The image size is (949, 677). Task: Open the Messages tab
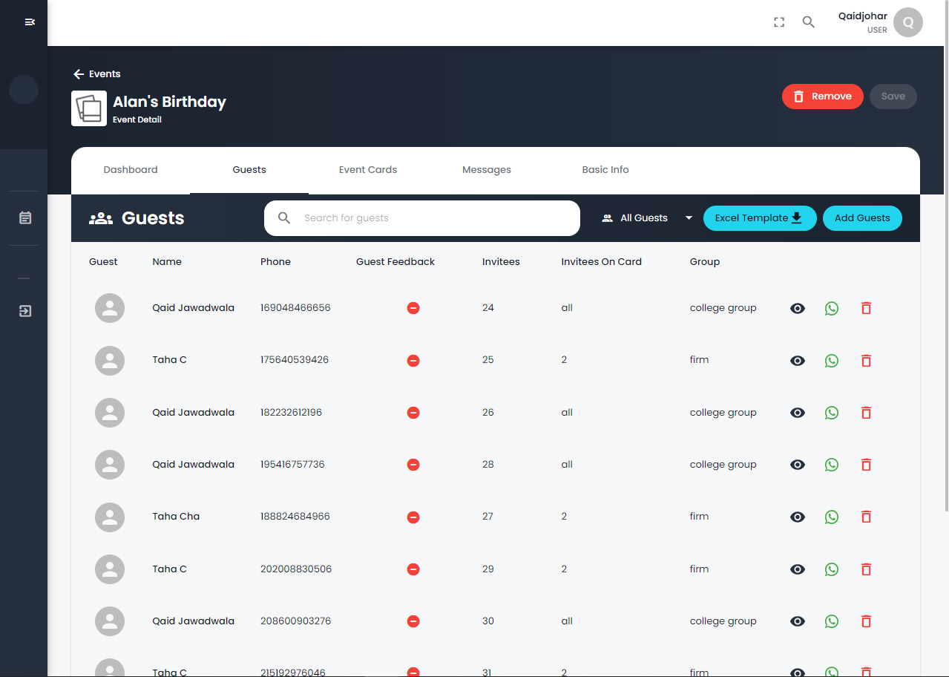(487, 170)
